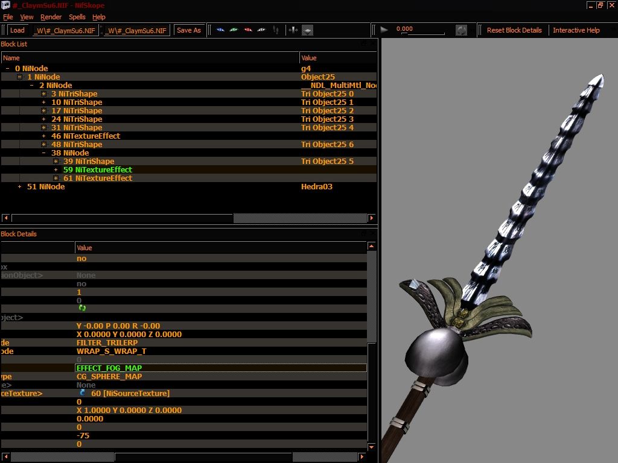Expand 17 NiTriShape

tap(43, 111)
